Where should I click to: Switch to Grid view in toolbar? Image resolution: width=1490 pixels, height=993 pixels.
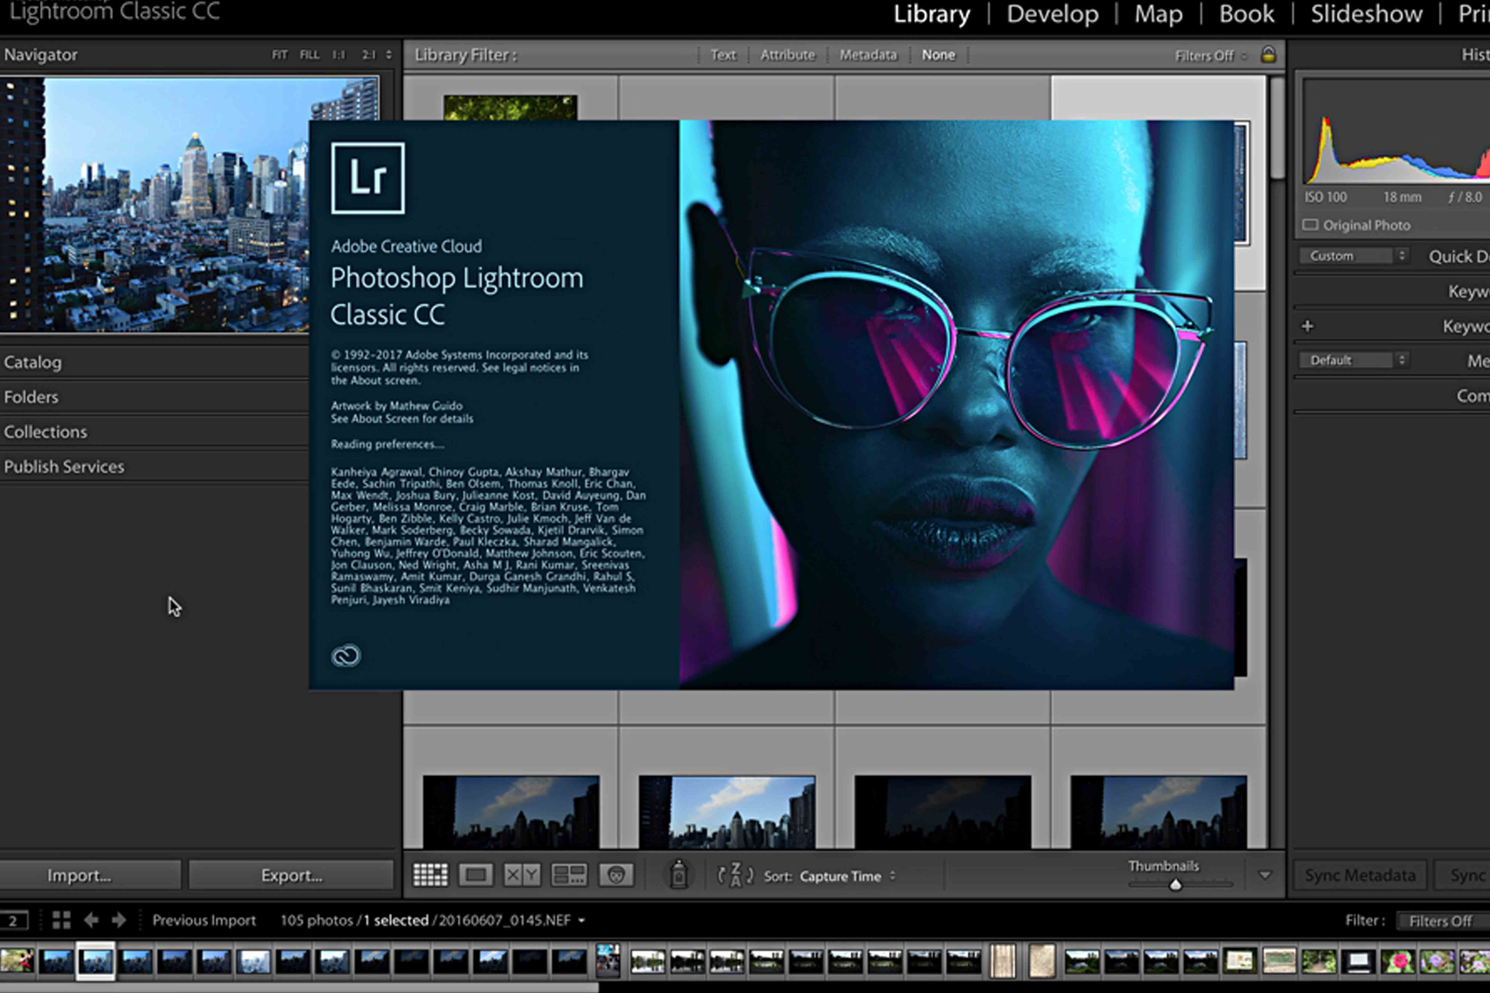pos(430,875)
